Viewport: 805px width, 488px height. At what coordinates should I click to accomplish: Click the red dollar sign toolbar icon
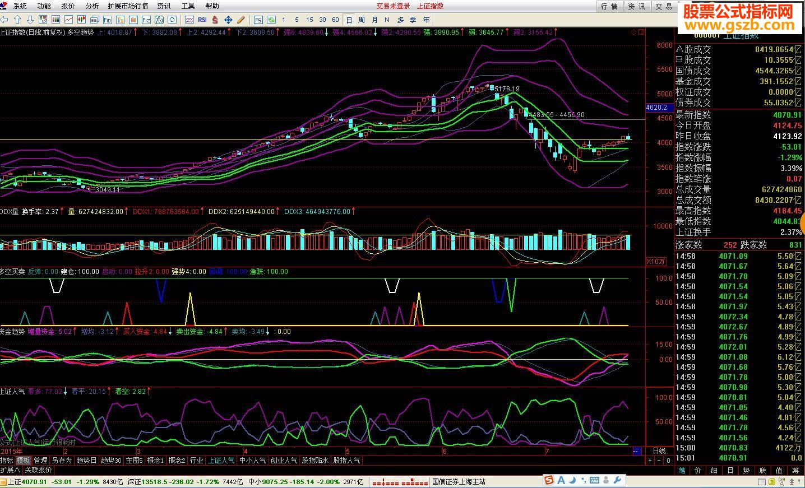[214, 20]
